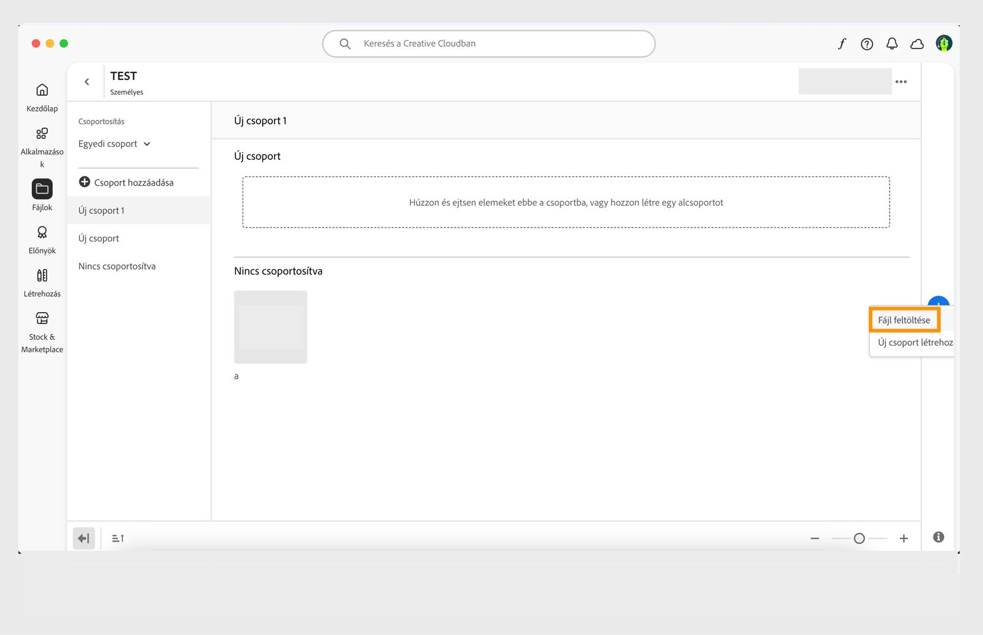Choose Új csoport létrehozása menu item

(915, 342)
